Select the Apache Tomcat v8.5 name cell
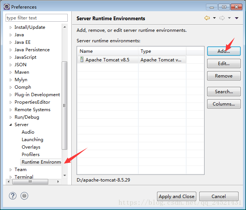This screenshot has width=246, height=210. point(107,60)
